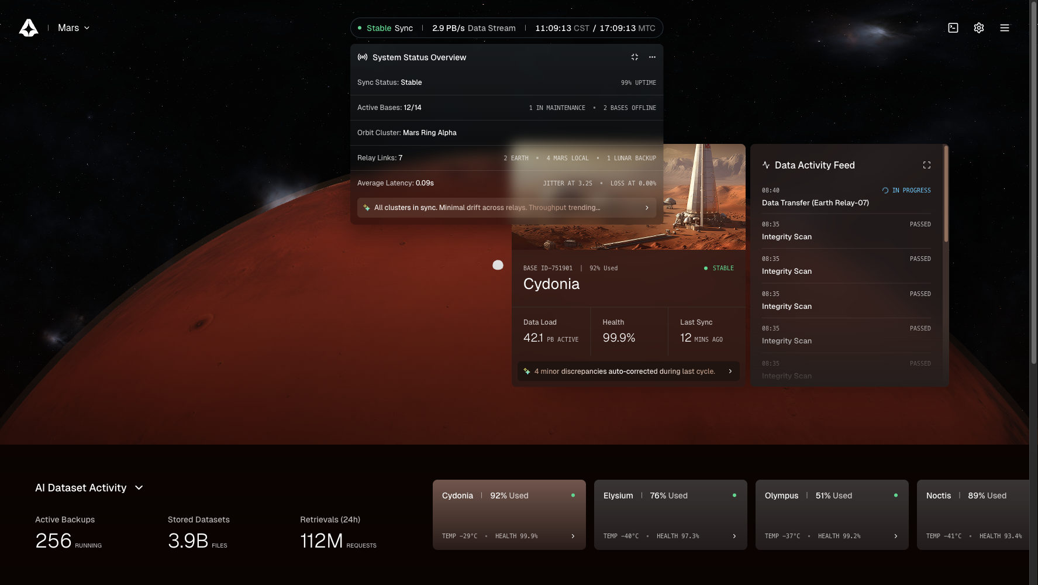The width and height of the screenshot is (1038, 585).
Task: Open the hamburger menu in top right
Action: [x=1005, y=27]
